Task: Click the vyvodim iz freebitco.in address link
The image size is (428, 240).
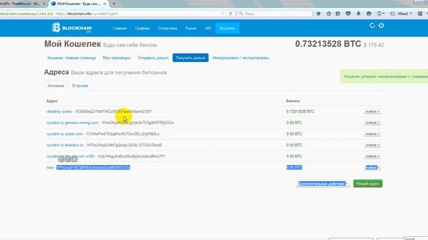Action: tap(65, 145)
